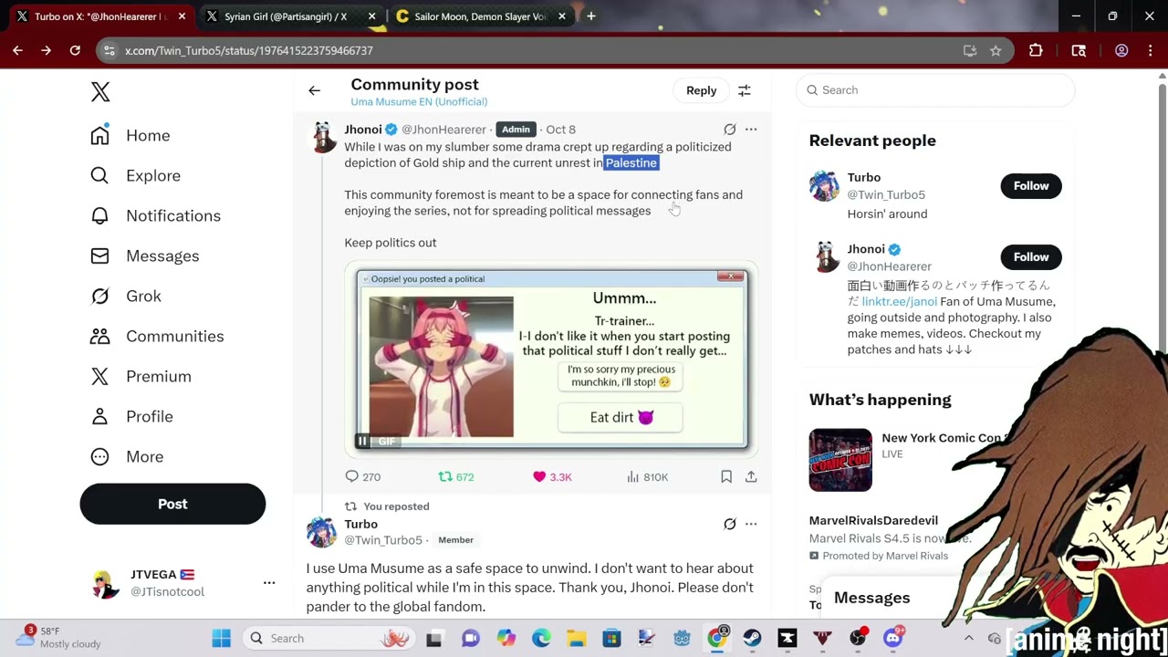Reload the page
The width and height of the screenshot is (1168, 657).
click(75, 51)
